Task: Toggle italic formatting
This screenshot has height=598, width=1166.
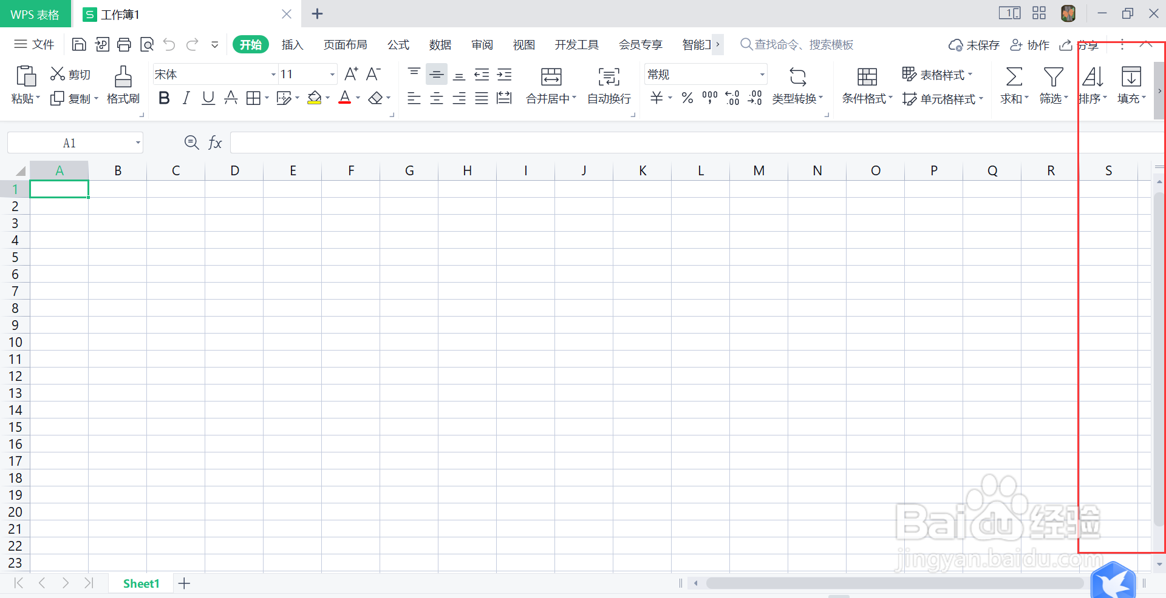Action: [x=186, y=98]
